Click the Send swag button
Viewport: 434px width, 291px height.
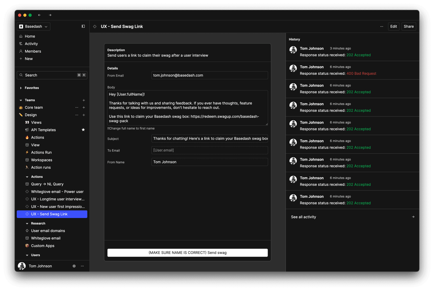click(x=188, y=253)
